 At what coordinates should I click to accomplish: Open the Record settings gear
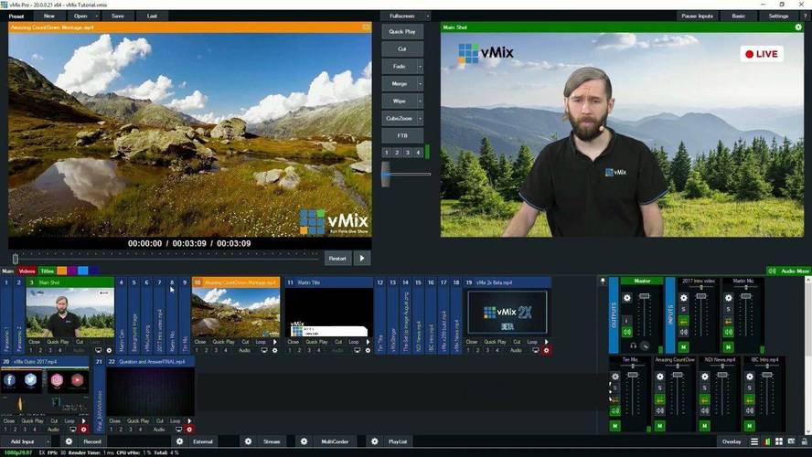(x=69, y=441)
